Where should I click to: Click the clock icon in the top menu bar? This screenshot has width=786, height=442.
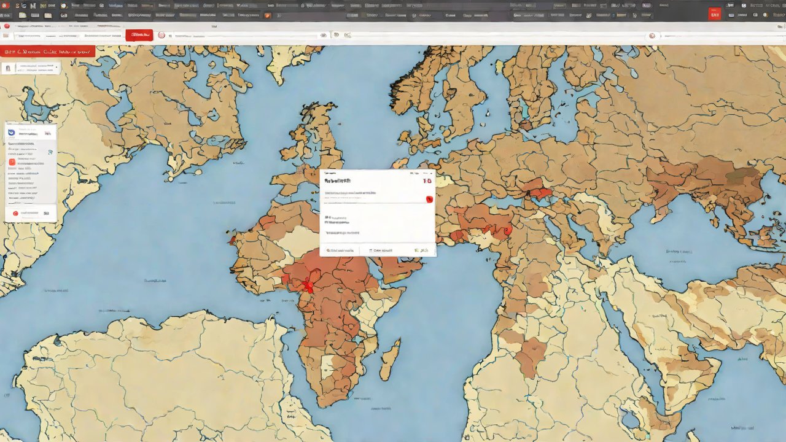[x=63, y=6]
